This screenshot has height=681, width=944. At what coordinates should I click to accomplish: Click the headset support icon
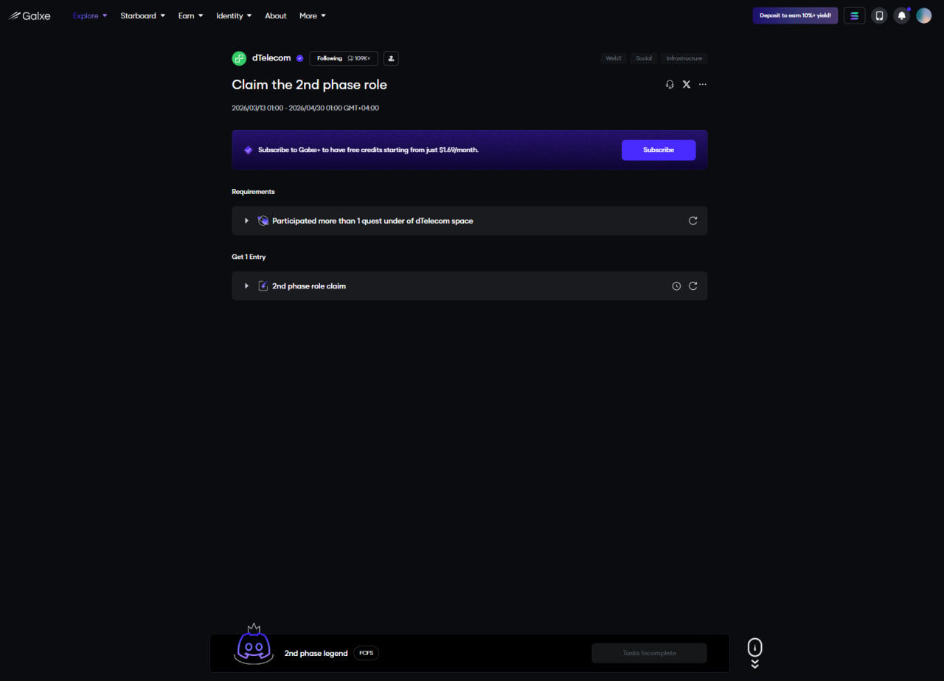click(670, 85)
